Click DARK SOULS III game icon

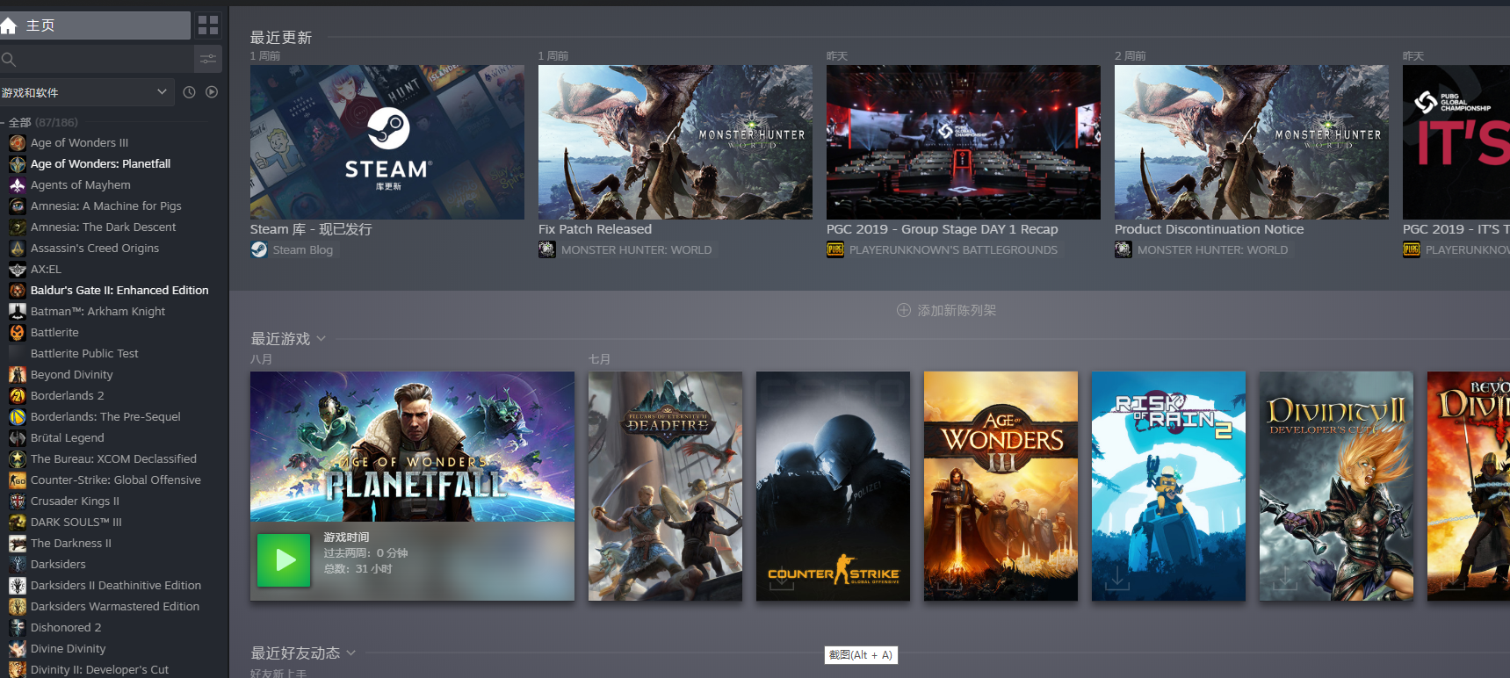tap(17, 522)
